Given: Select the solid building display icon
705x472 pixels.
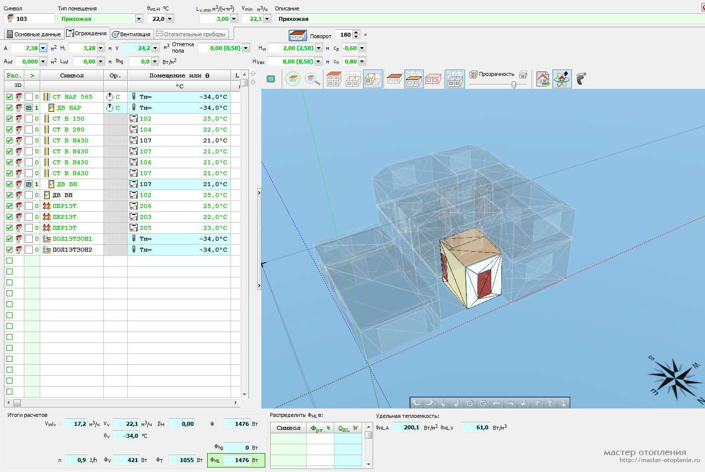Looking at the screenshot, I should click(x=333, y=79).
